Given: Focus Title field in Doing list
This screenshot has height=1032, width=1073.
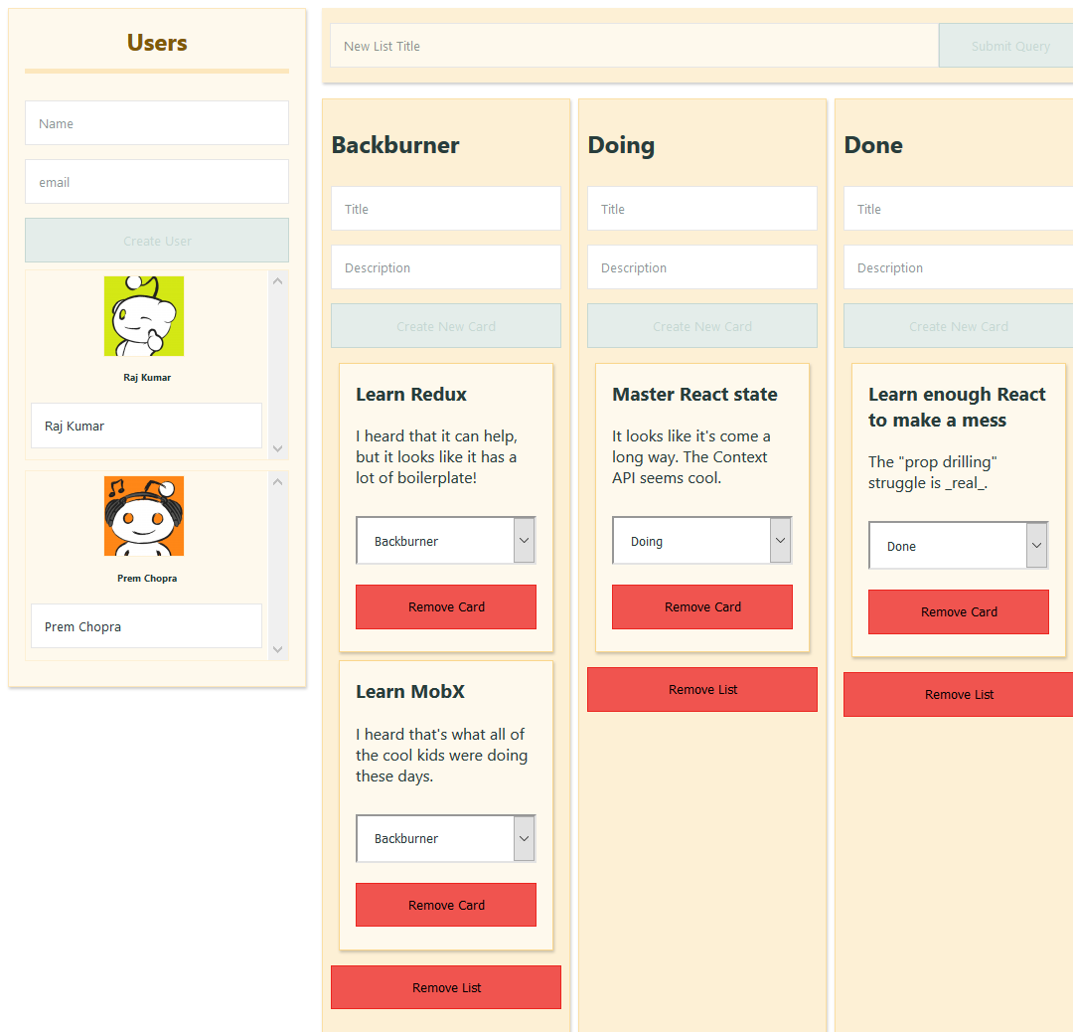Looking at the screenshot, I should [x=702, y=208].
